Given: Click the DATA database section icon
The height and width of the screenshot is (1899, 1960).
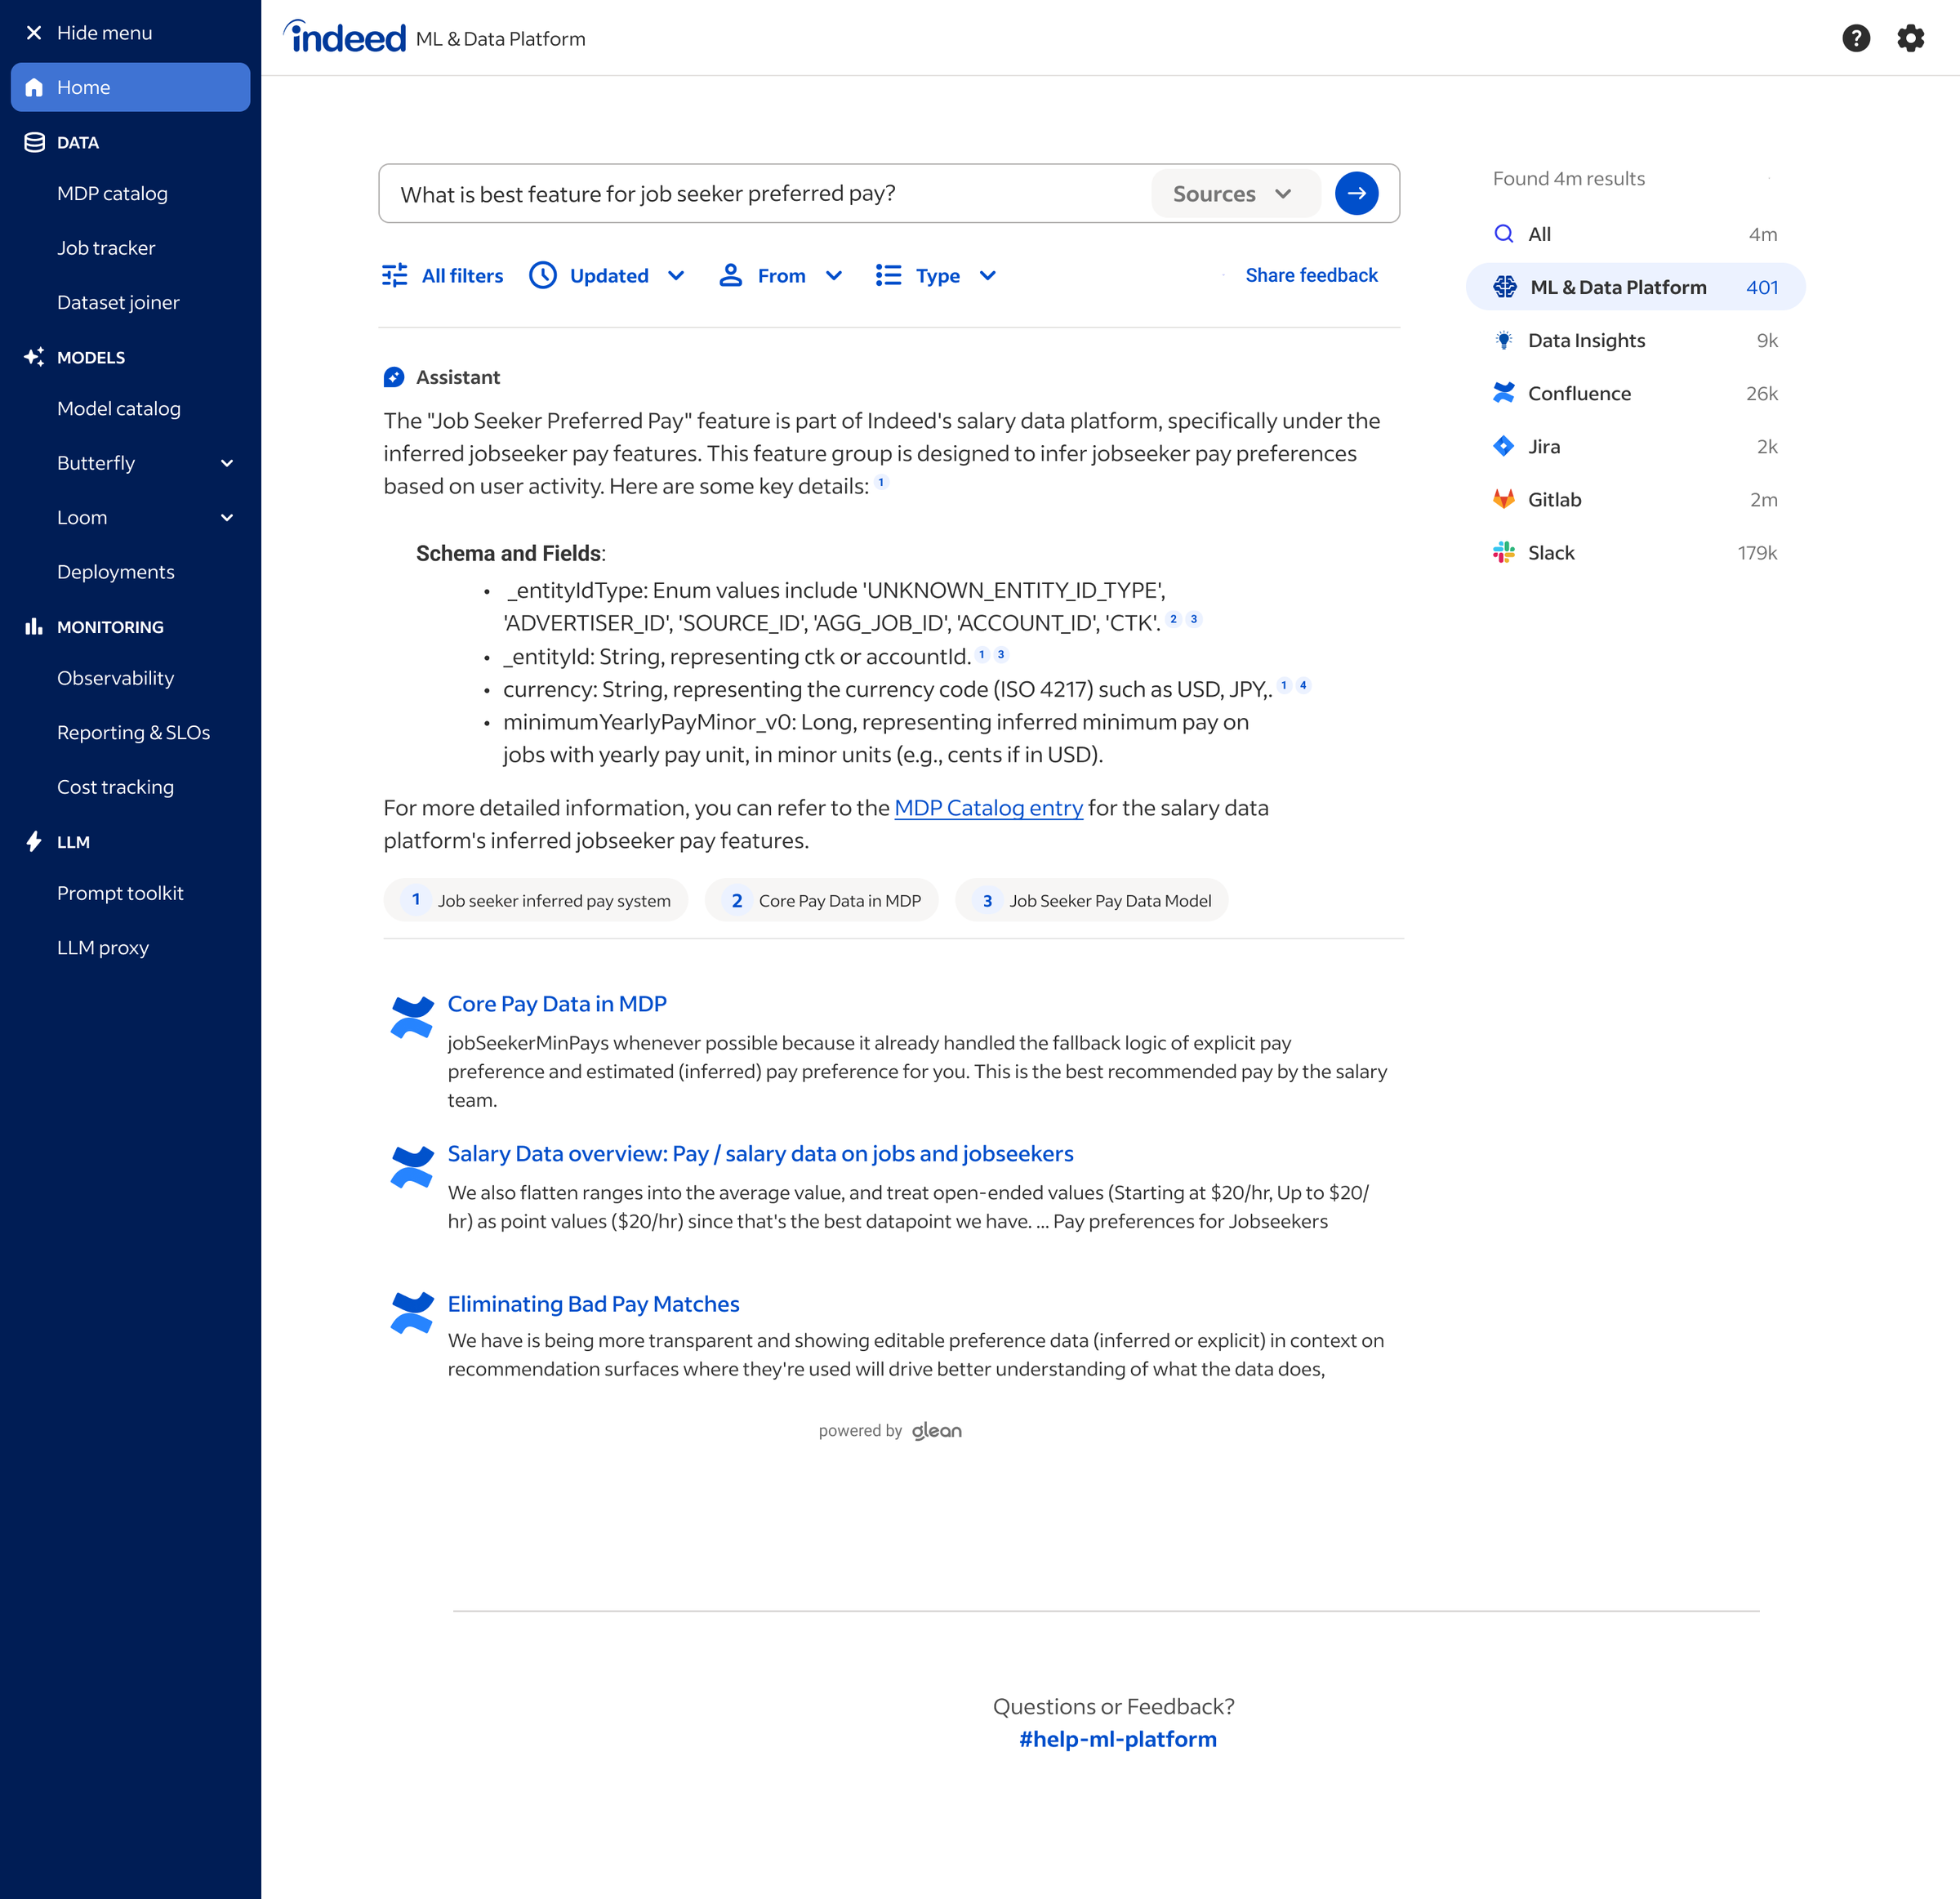Looking at the screenshot, I should pos(34,142).
